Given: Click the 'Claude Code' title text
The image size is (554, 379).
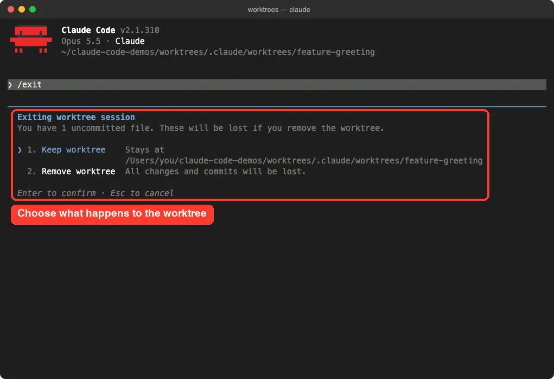Looking at the screenshot, I should coord(88,30).
